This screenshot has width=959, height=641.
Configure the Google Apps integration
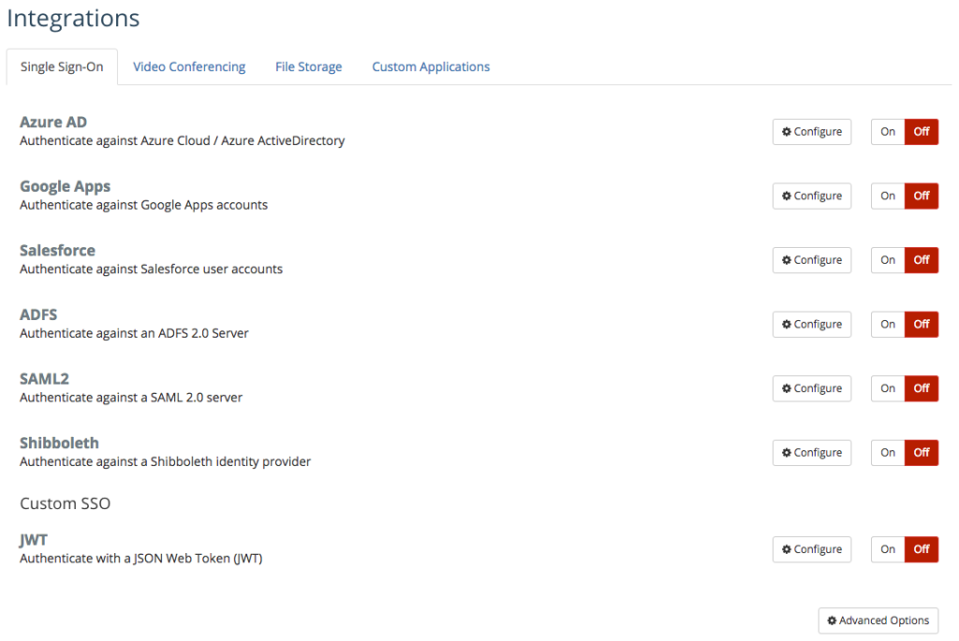tap(812, 197)
